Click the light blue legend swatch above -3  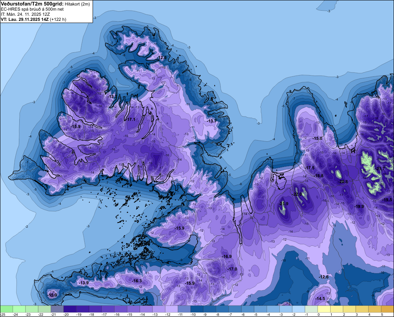pyautogui.click(x=286, y=309)
